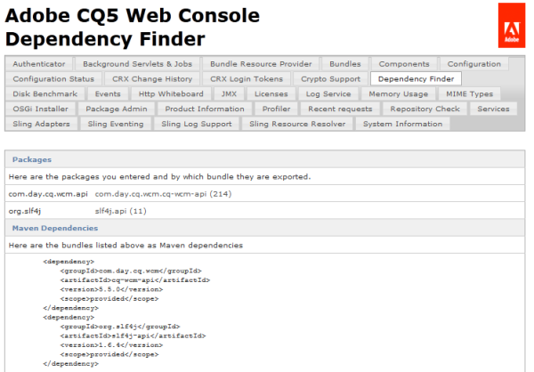Open the Bundles tab

tap(345, 64)
